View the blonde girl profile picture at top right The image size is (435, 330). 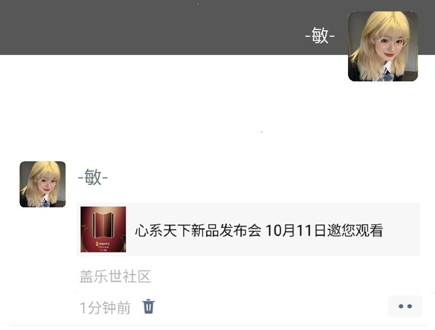coord(383,46)
